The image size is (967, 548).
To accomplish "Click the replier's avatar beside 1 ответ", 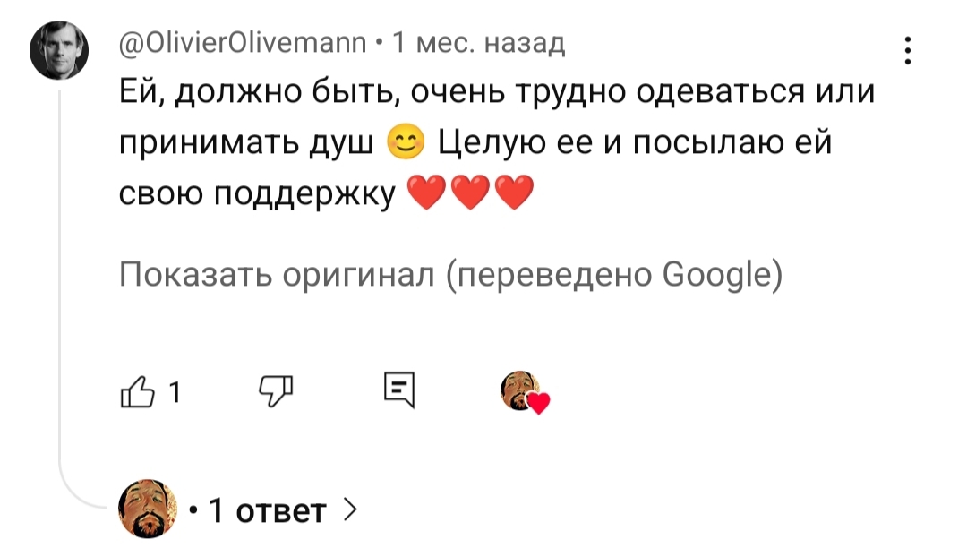I will (148, 508).
